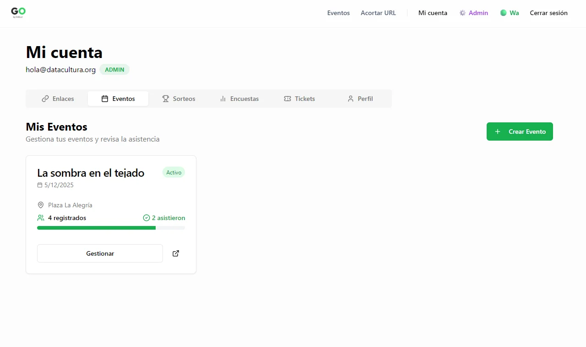The width and height of the screenshot is (586, 347).
Task: Open event page via external link icon
Action: 176,253
